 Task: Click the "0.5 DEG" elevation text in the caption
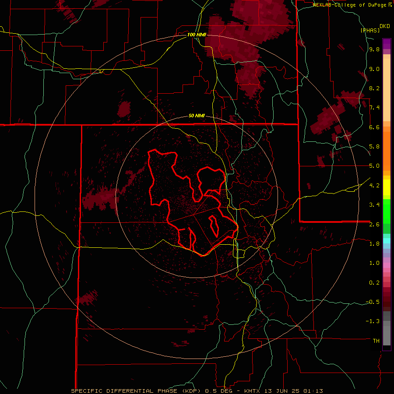click(x=219, y=391)
